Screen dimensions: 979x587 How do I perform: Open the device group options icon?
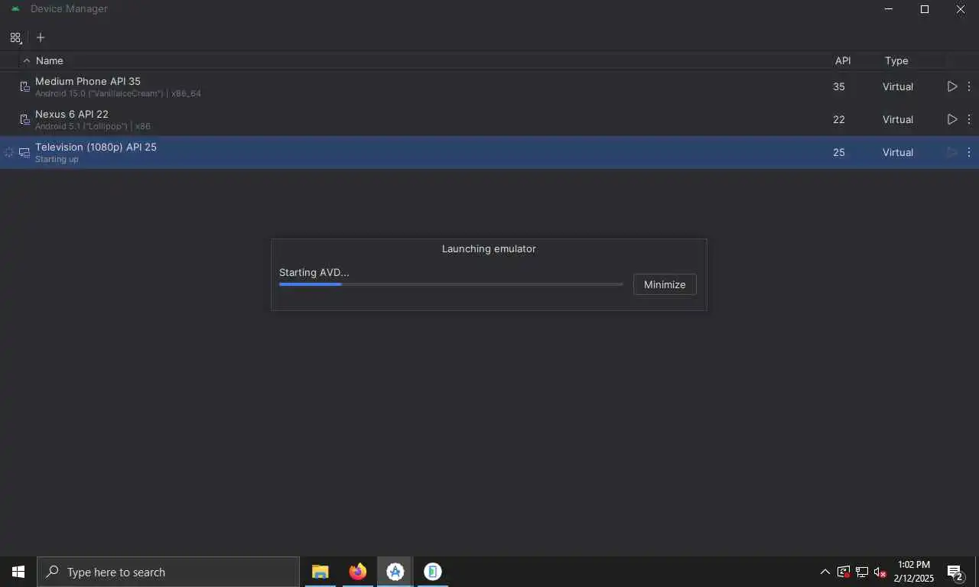(16, 37)
